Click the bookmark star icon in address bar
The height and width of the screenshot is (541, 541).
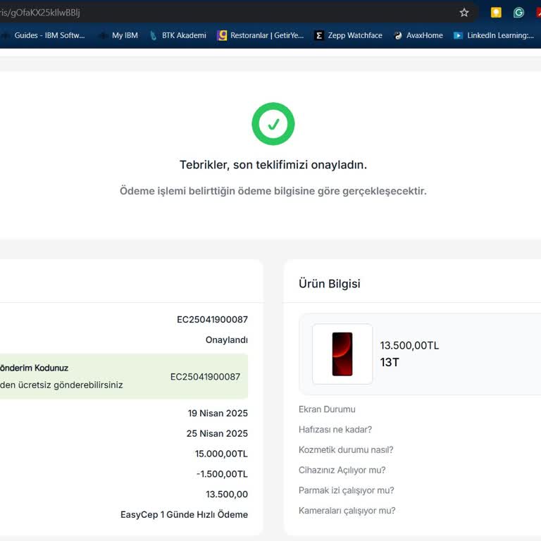pyautogui.click(x=464, y=13)
